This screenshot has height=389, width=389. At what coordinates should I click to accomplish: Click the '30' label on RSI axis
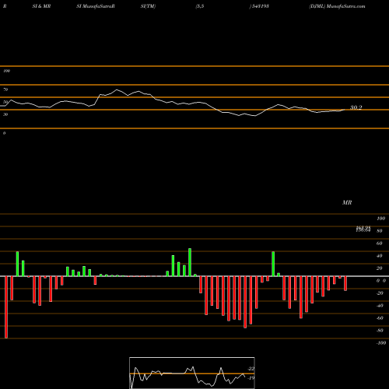(5, 114)
